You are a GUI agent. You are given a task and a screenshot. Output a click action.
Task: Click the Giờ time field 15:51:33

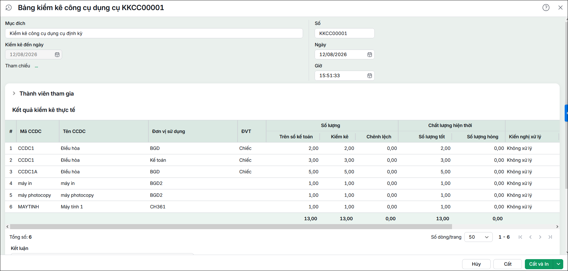point(345,76)
